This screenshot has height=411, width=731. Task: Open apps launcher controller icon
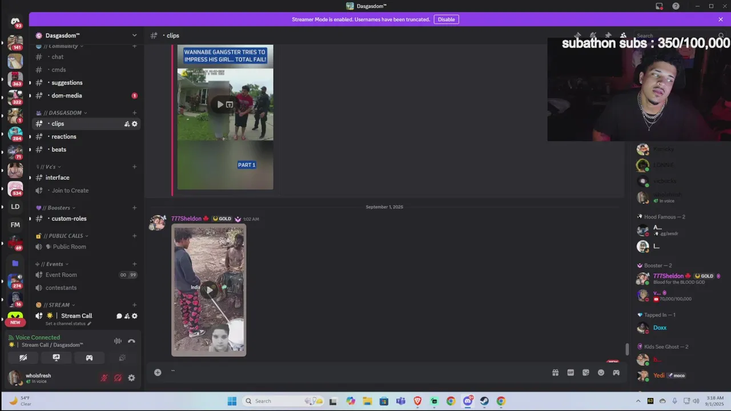(x=616, y=373)
